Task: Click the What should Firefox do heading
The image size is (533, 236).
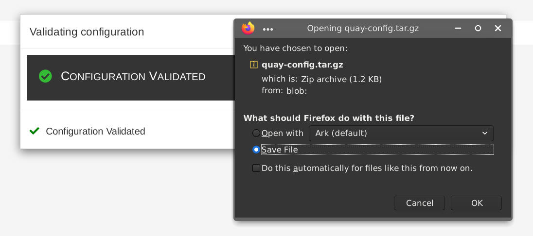Action: coord(329,118)
